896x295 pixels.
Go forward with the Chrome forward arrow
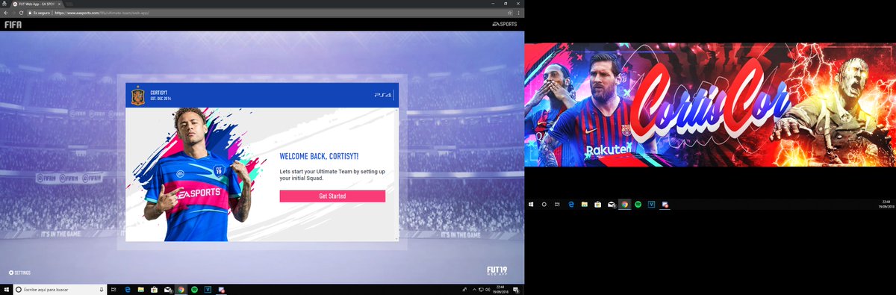(15, 13)
